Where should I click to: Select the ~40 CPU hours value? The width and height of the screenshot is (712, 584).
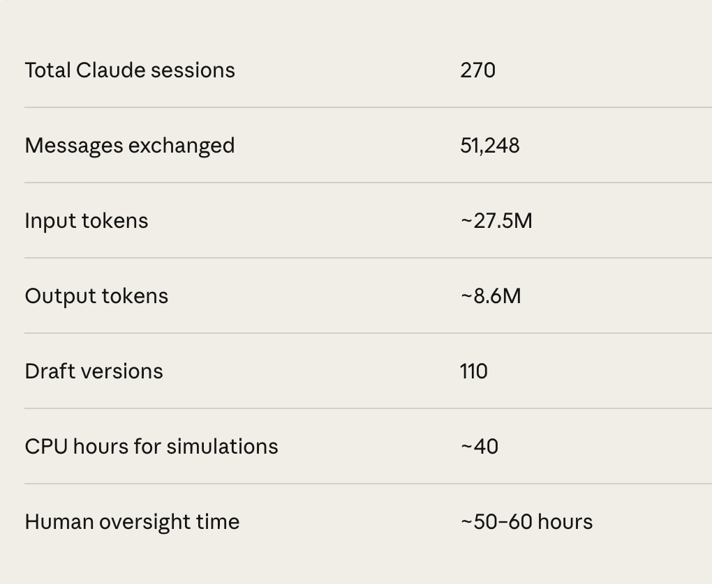pos(479,447)
